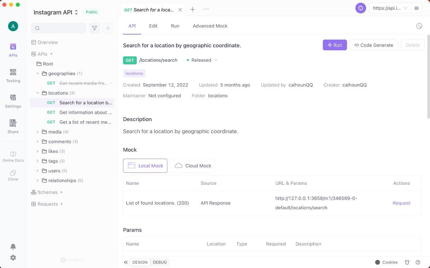
Task: Switch to the API tab
Action: [x=132, y=26]
